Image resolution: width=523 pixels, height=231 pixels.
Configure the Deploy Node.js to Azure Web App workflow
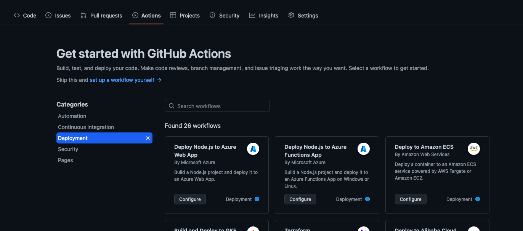click(190, 199)
